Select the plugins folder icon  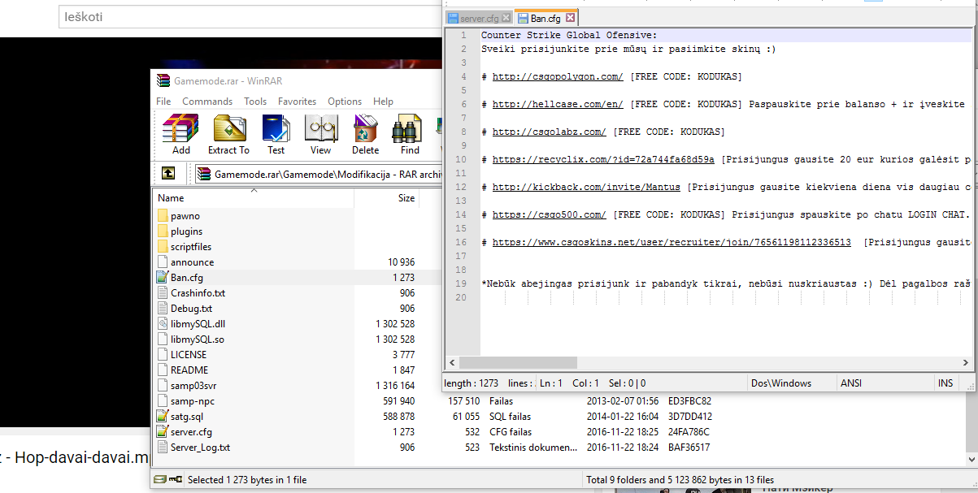pos(163,231)
